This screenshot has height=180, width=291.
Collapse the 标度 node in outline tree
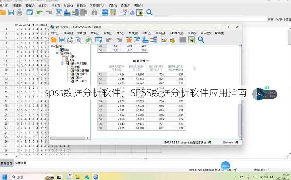click(62, 64)
